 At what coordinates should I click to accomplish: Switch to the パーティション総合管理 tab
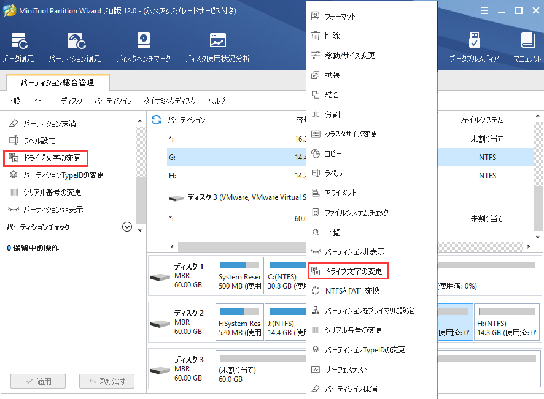tap(56, 82)
